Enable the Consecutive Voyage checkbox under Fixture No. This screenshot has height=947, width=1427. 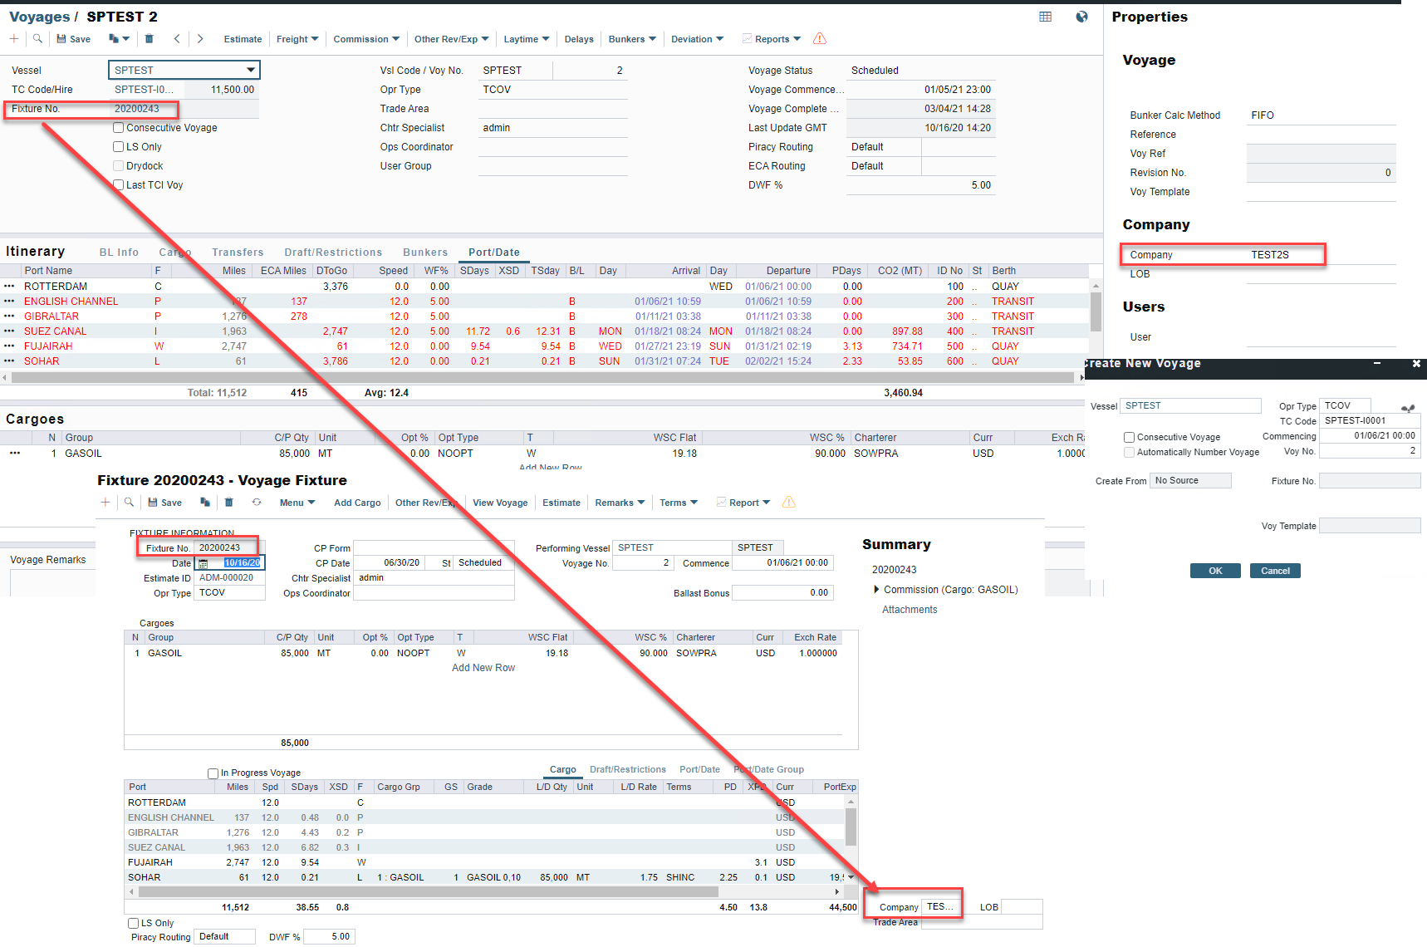(x=119, y=128)
